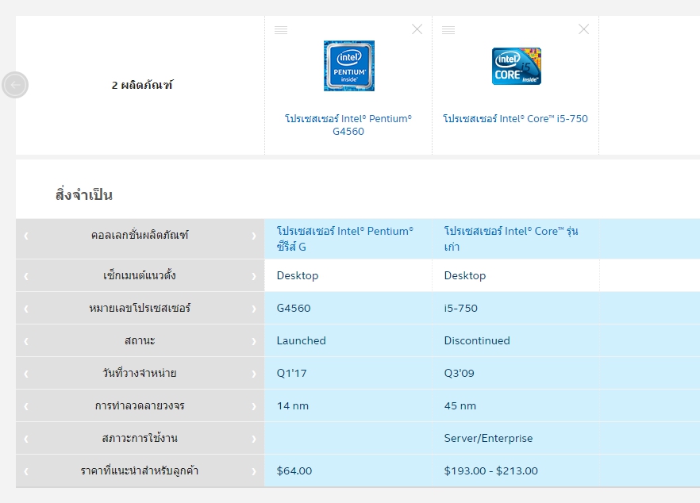The width and height of the screenshot is (700, 503).
Task: Click right chevron in คอลเลกชั่นผลิตภัณฑ์ row
Action: 254,236
